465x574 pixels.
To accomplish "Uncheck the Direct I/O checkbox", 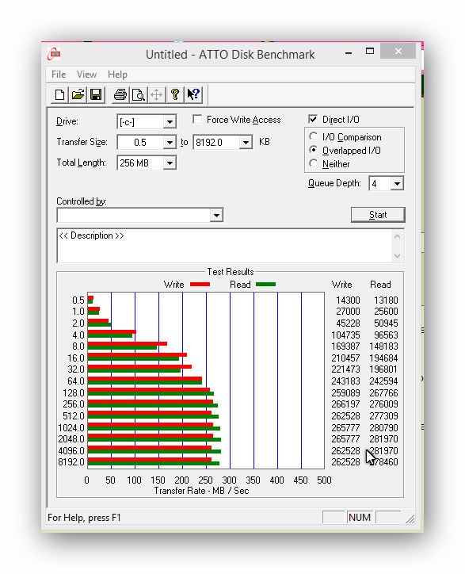I will tap(313, 120).
